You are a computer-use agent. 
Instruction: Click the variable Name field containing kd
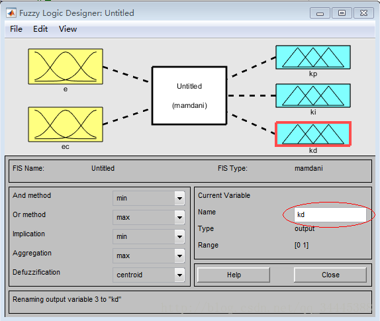point(330,214)
